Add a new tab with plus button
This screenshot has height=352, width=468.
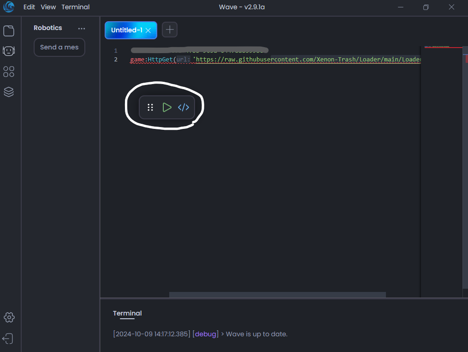pyautogui.click(x=170, y=30)
